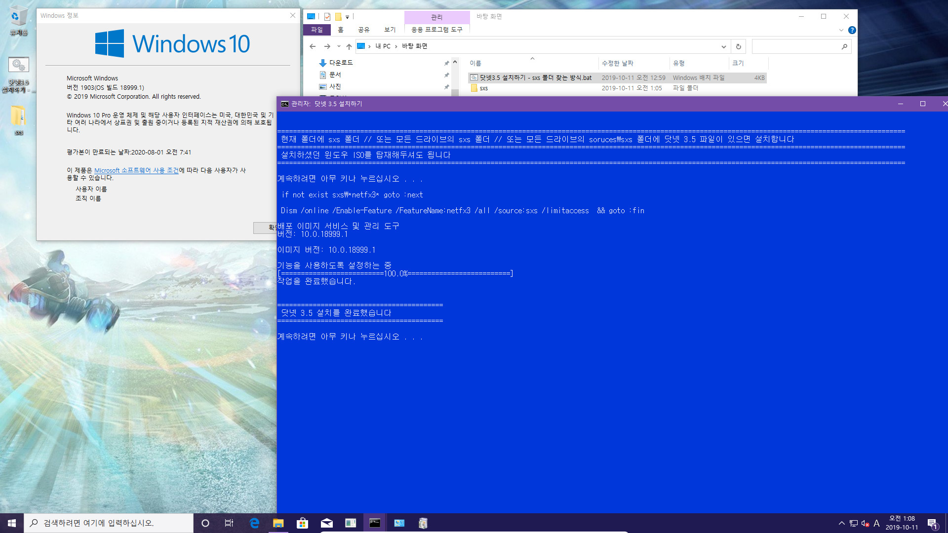
Task: Open the 홈 ribbon tab
Action: [x=341, y=30]
